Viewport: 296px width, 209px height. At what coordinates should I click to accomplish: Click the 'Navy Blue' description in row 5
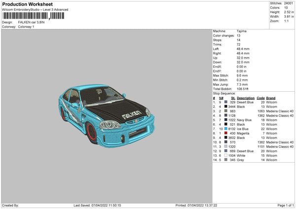[x=244, y=120]
